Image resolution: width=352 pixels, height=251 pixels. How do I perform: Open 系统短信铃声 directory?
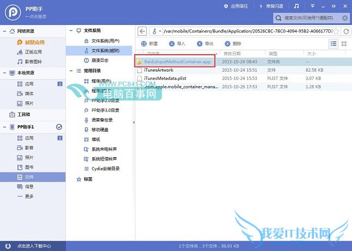tap(100, 159)
